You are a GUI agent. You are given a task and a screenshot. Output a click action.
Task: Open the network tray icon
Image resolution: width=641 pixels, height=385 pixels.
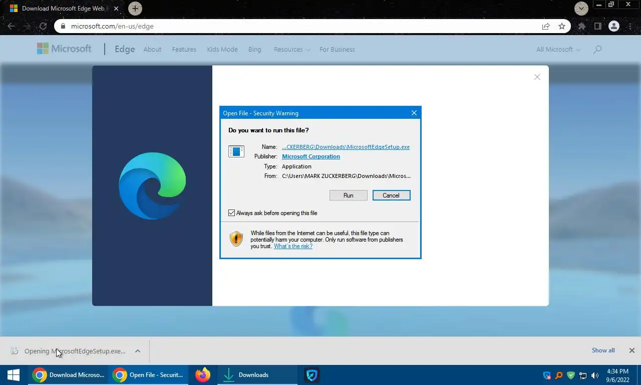pos(583,375)
